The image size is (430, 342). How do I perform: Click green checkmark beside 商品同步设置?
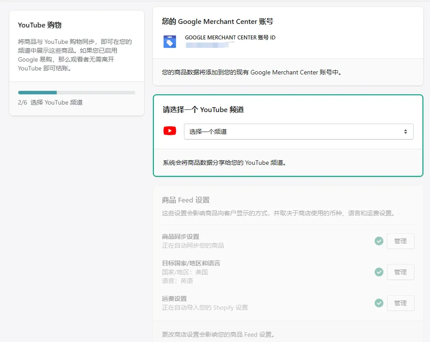tap(379, 241)
